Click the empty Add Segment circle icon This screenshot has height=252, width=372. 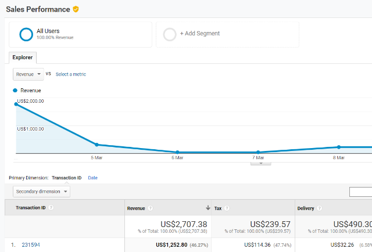click(170, 34)
